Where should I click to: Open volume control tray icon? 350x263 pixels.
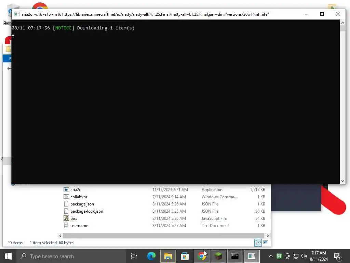point(304,256)
